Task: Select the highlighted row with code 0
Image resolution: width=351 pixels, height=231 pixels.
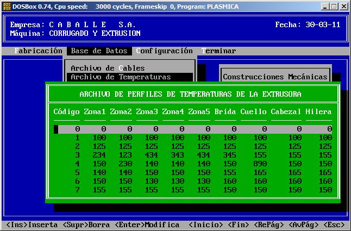Action: 193,129
